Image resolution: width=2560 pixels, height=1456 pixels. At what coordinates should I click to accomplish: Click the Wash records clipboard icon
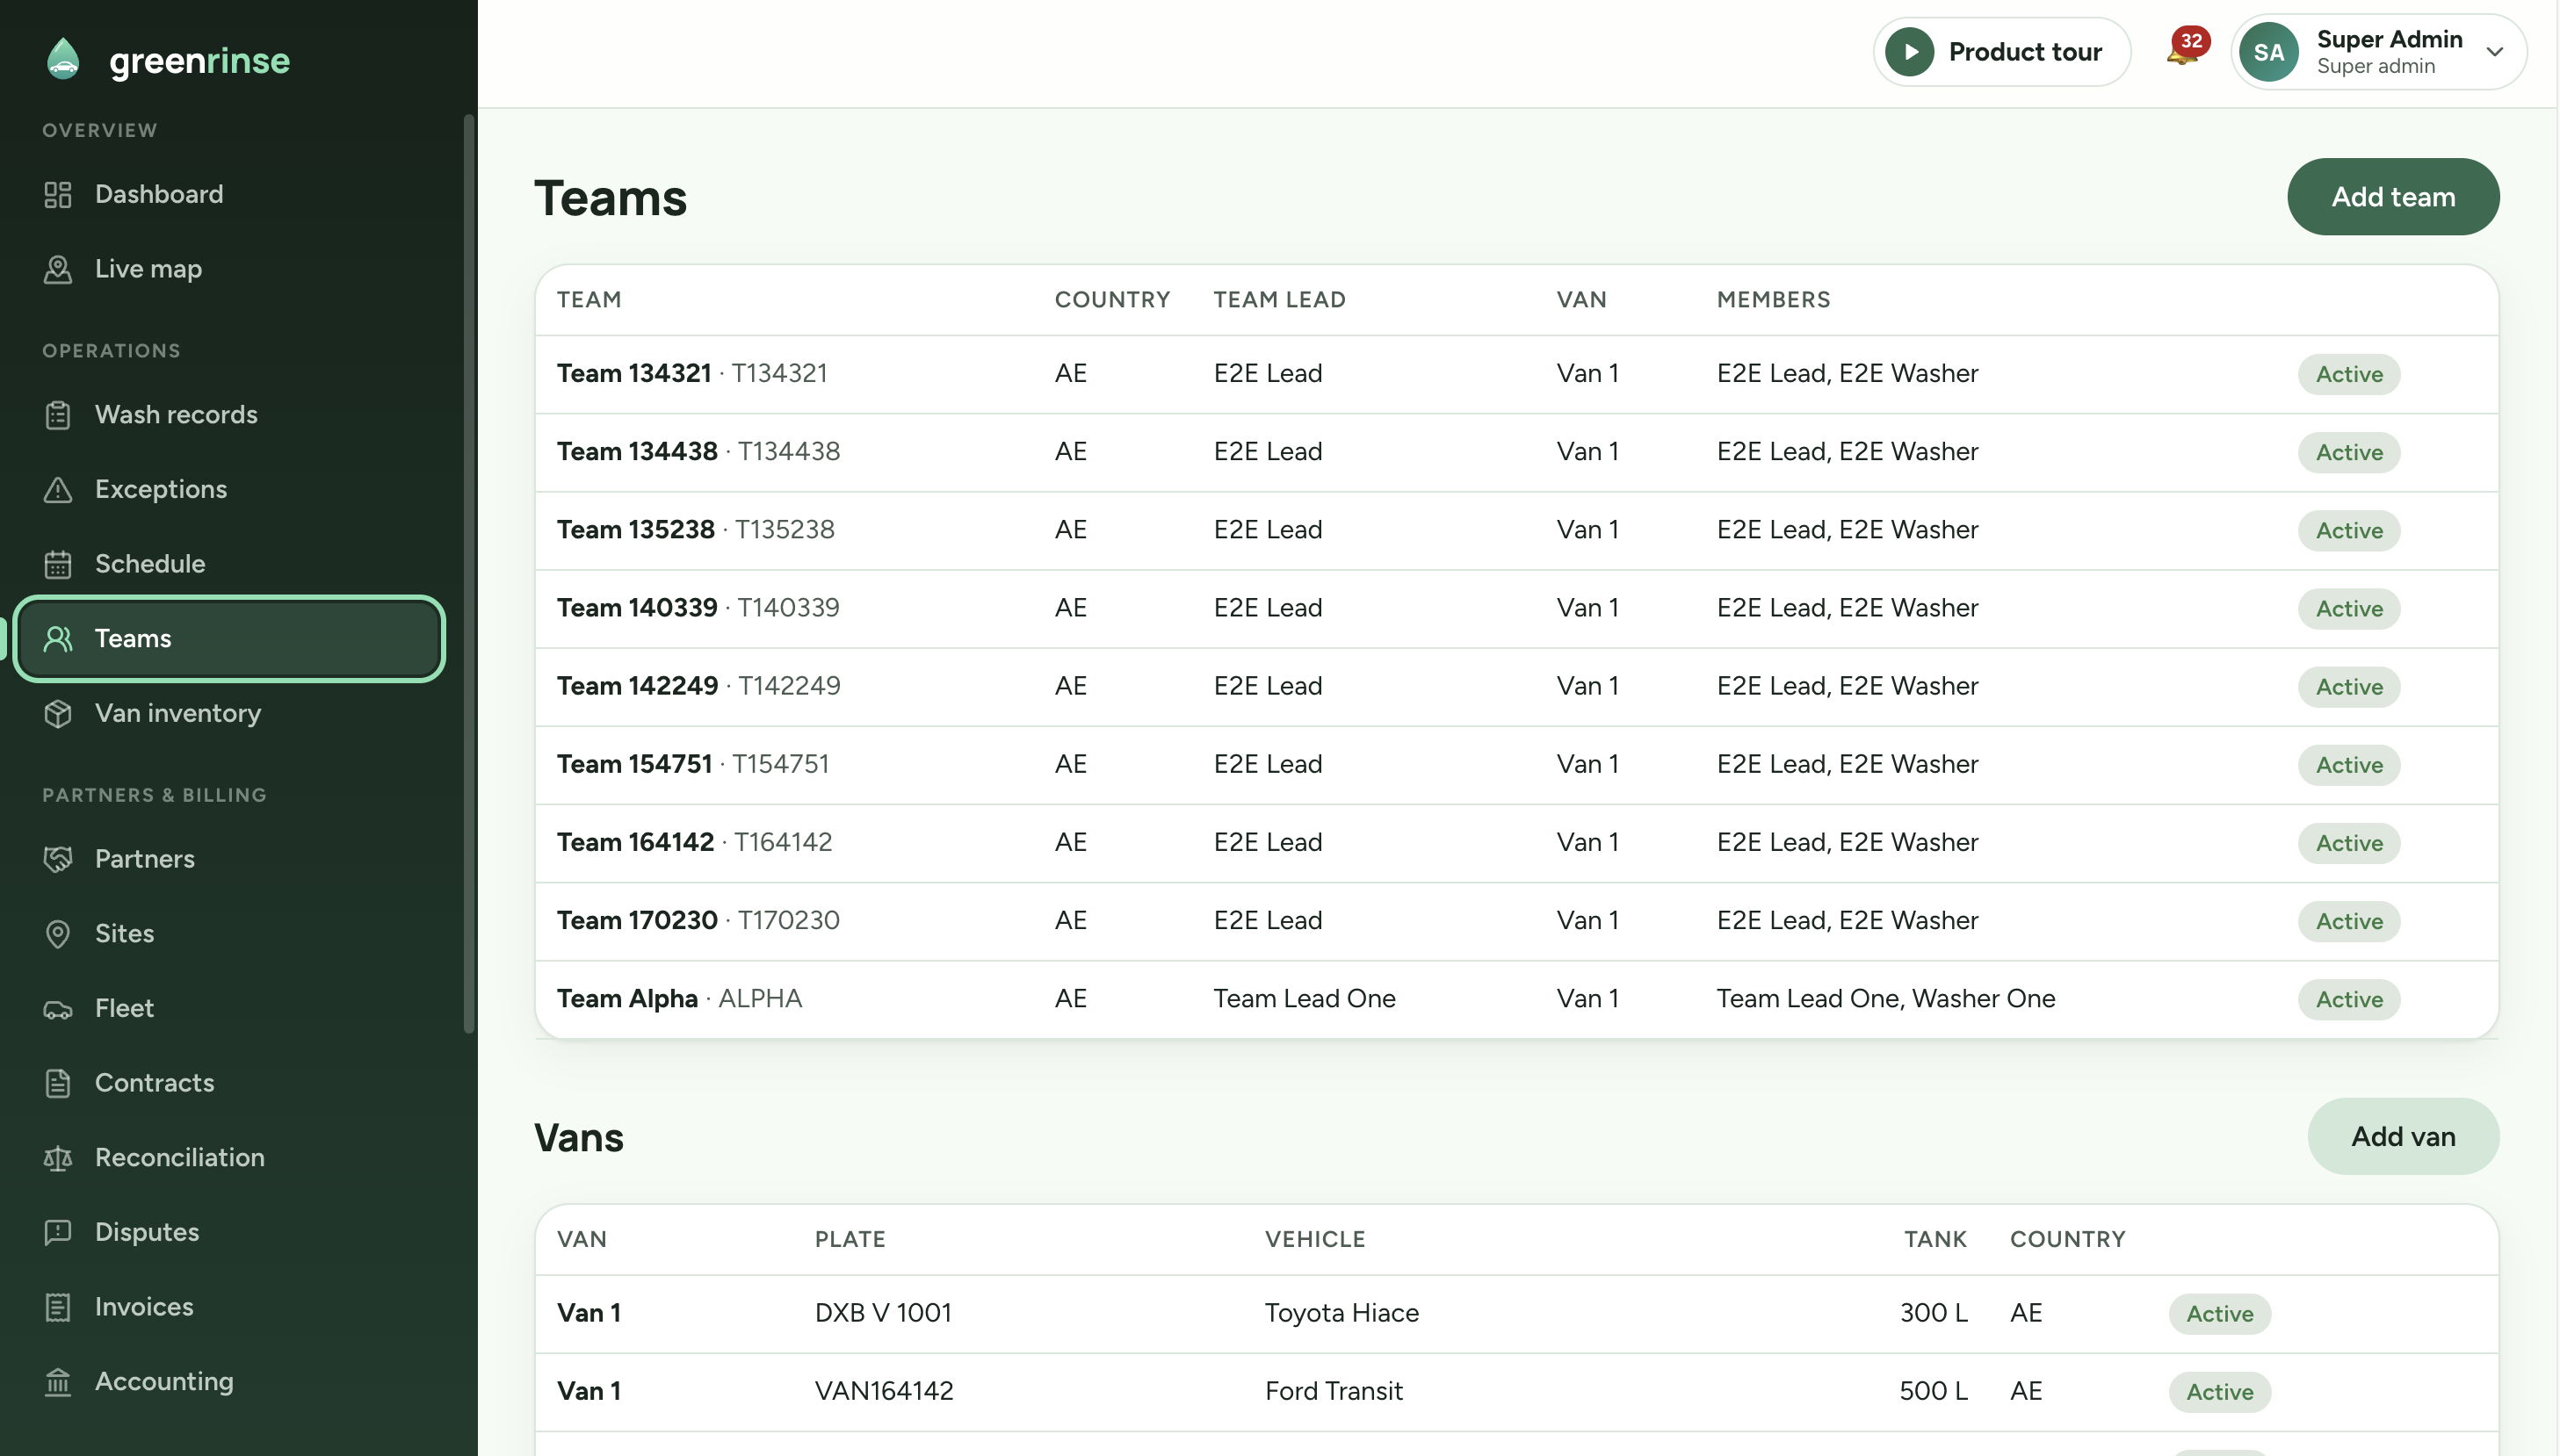tap(58, 415)
